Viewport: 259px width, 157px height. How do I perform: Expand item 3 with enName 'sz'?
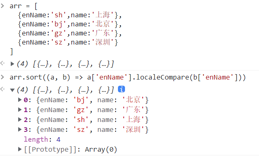click(20, 129)
